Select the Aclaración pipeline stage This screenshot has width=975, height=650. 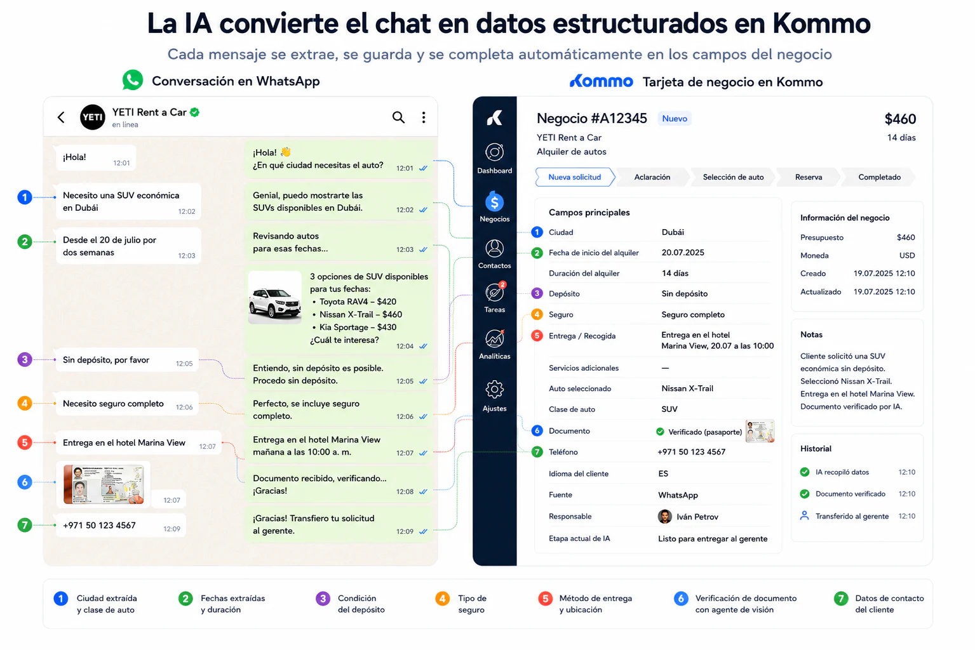coord(652,177)
